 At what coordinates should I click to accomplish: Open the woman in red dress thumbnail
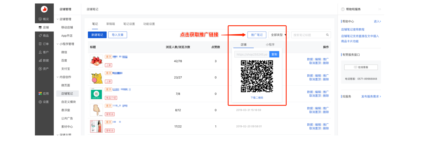[x=96, y=126]
